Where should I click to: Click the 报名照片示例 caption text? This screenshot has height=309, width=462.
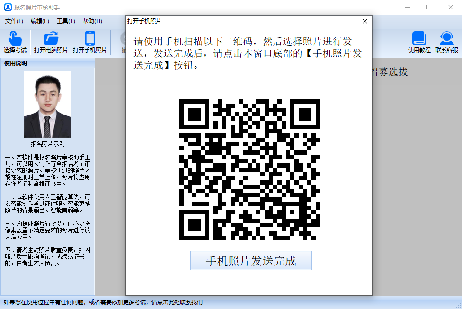coord(48,144)
